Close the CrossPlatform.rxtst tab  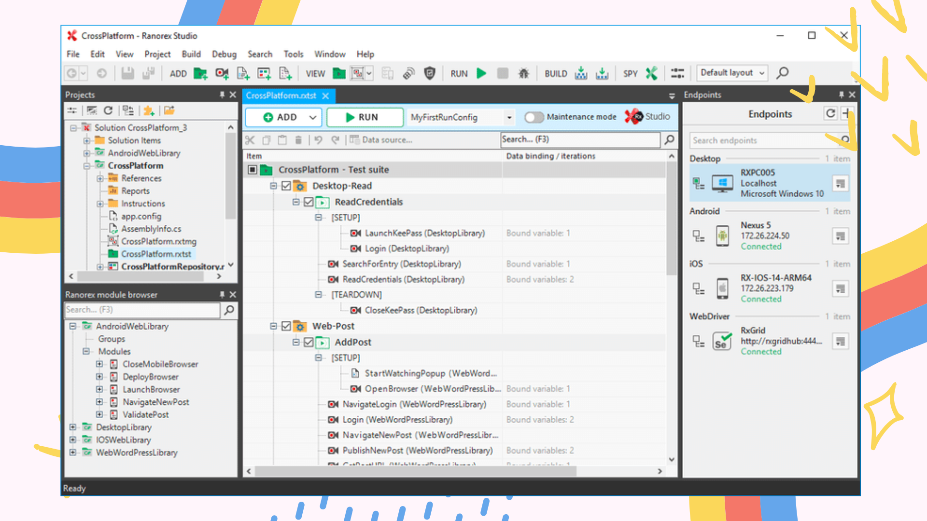pos(325,96)
